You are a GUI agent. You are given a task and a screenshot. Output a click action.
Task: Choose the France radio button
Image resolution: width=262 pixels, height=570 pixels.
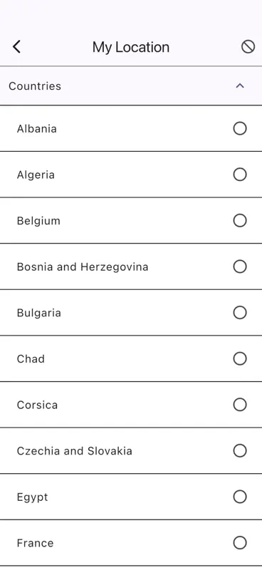(240, 543)
